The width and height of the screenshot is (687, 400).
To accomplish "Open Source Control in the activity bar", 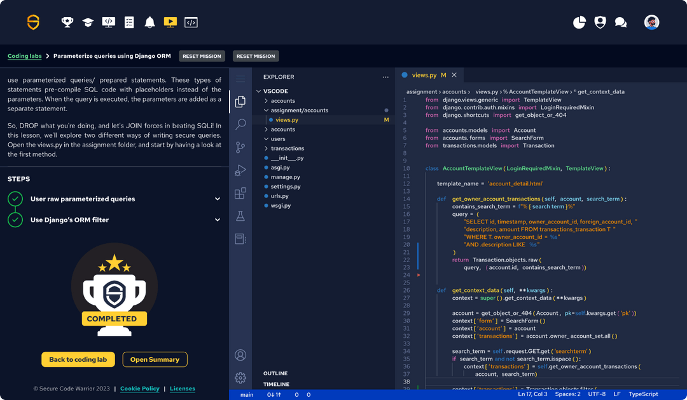I will point(240,147).
